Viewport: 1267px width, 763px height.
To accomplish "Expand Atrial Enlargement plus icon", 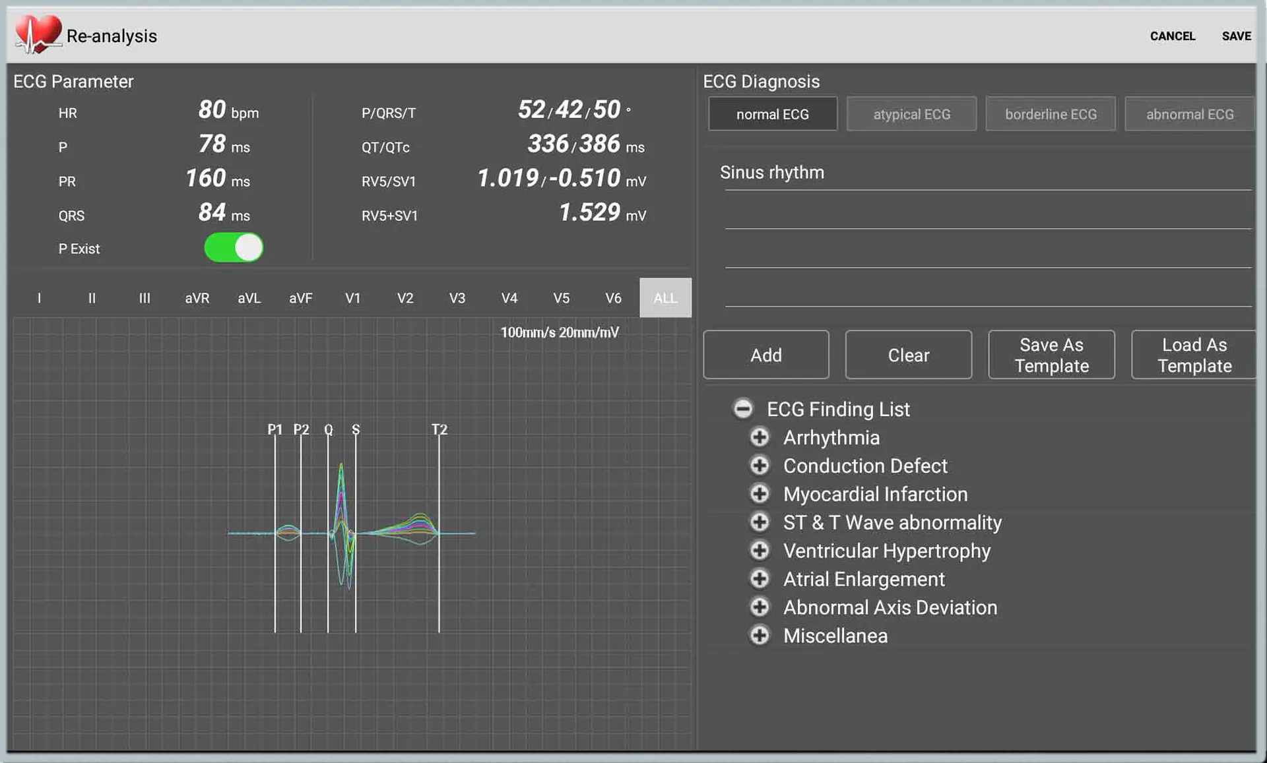I will coord(760,579).
